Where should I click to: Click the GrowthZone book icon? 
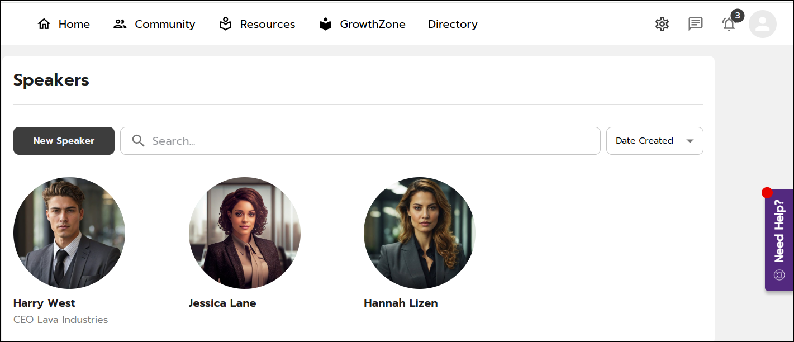tap(326, 24)
